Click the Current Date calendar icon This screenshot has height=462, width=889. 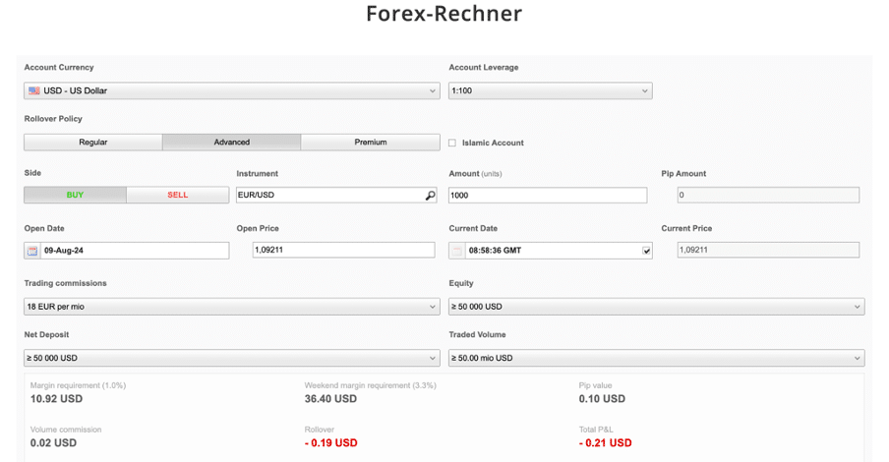tap(457, 251)
